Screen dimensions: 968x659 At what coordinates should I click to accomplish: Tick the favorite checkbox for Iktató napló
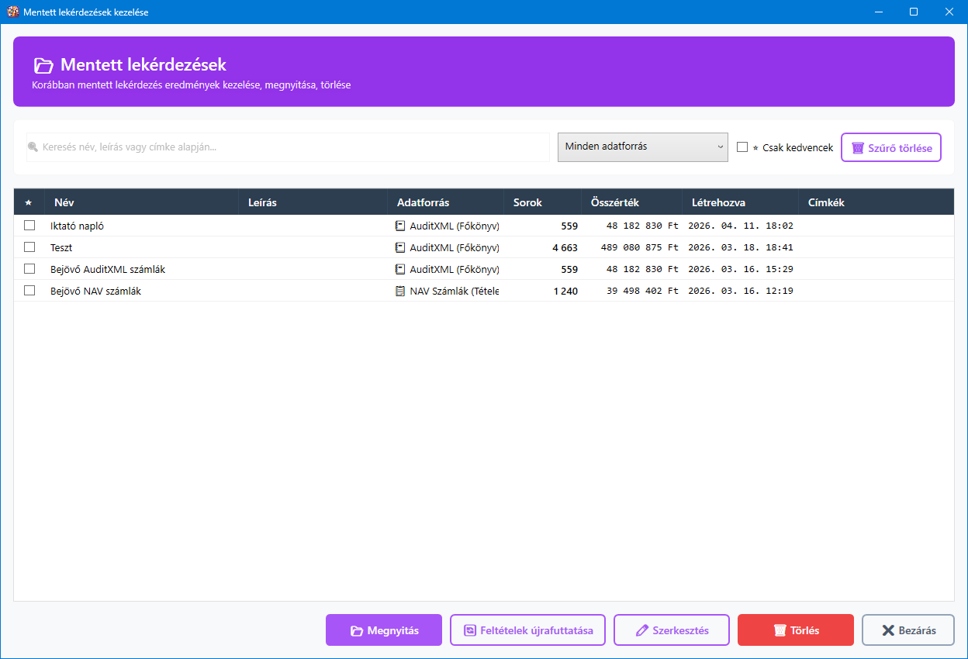[29, 226]
